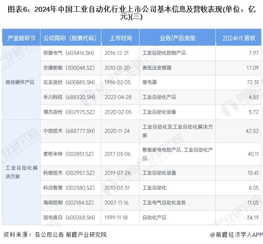Image resolution: width=263 pixels, height=244 pixels.
Task: Click listing date 1999-11-18
Action: tap(116, 218)
